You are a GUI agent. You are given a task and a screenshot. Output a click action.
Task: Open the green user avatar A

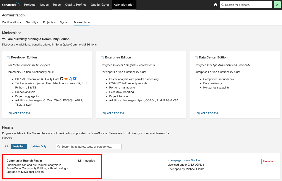(x=277, y=5)
